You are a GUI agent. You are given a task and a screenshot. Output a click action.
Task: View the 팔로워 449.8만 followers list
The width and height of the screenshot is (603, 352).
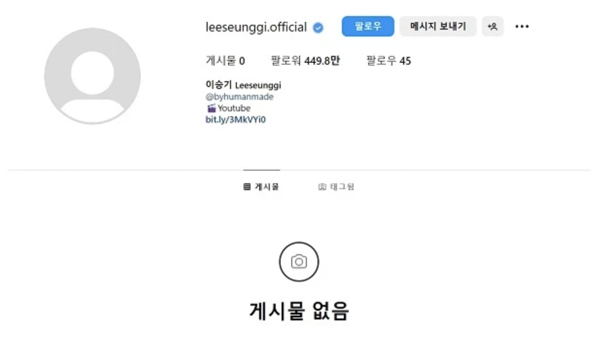305,61
